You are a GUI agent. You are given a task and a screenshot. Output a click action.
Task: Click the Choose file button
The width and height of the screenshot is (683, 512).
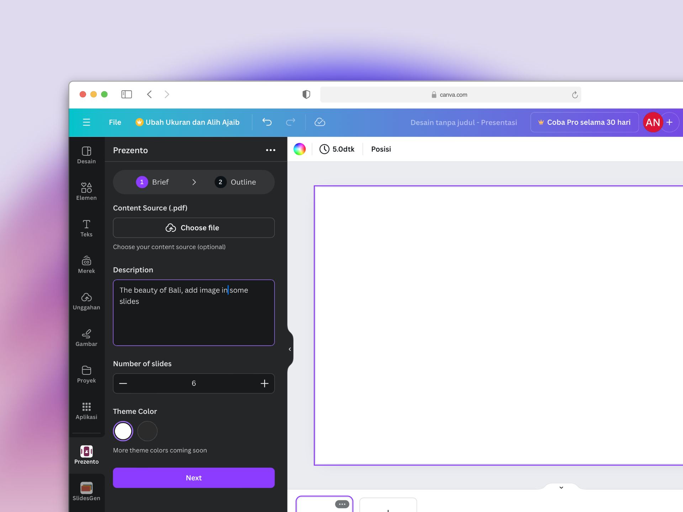click(x=194, y=228)
